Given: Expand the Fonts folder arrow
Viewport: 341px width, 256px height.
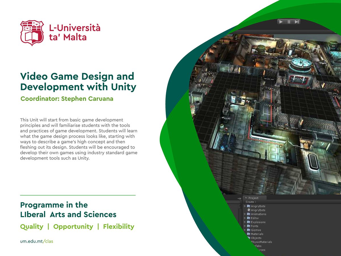Looking at the screenshot, I should [x=245, y=226].
